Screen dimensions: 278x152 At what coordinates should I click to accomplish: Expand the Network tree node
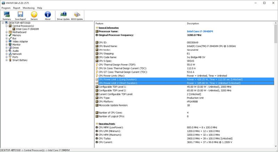pyautogui.click(x=7, y=54)
